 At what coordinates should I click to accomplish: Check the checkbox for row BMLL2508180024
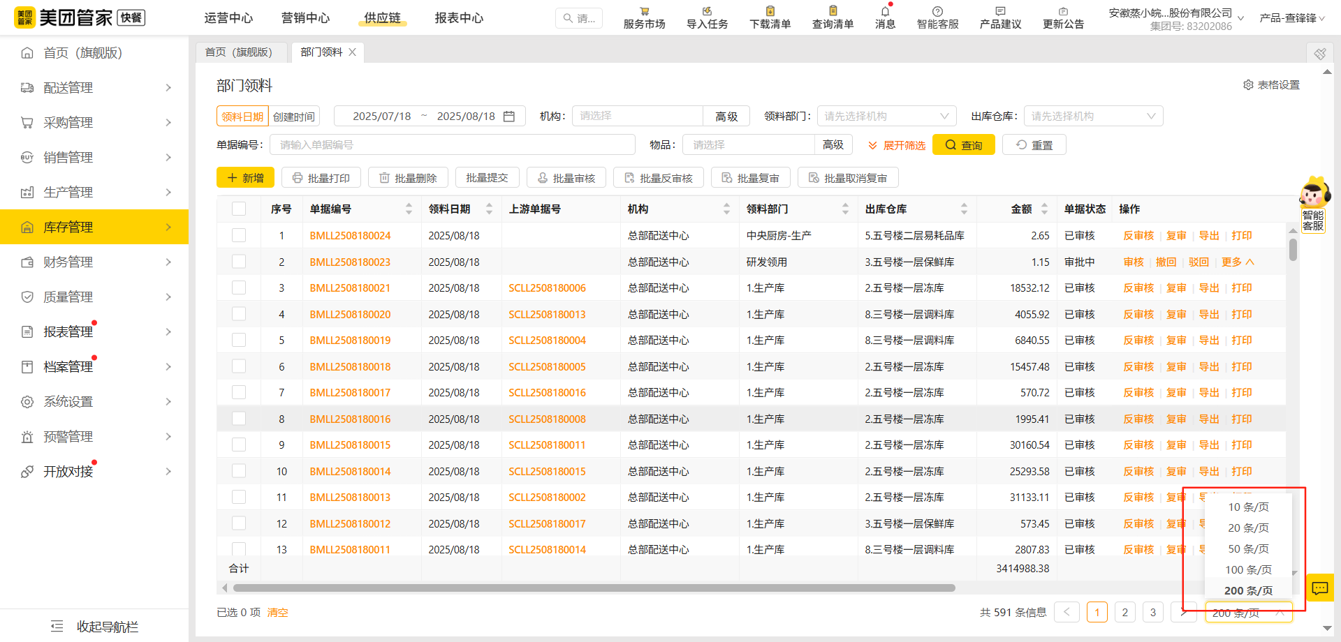(239, 235)
